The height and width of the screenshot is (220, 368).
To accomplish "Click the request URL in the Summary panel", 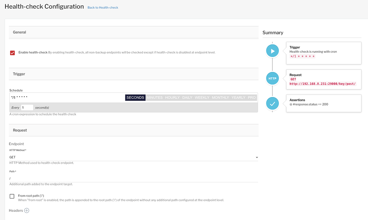I will pos(323,83).
